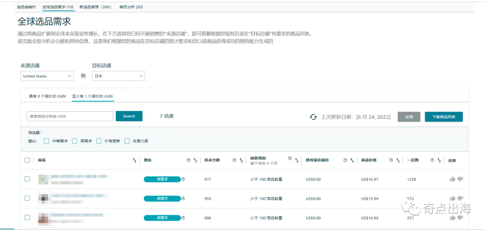Click the 一览图 value 1238

point(411,179)
